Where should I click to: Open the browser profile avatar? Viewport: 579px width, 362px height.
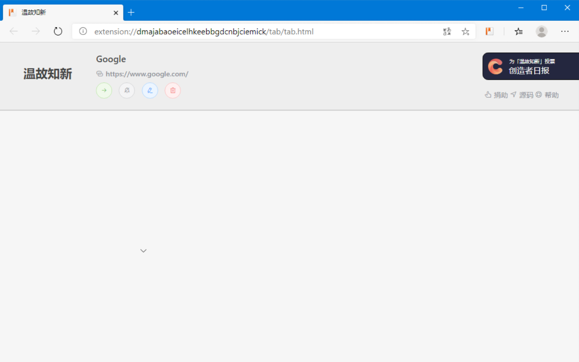[x=541, y=31]
